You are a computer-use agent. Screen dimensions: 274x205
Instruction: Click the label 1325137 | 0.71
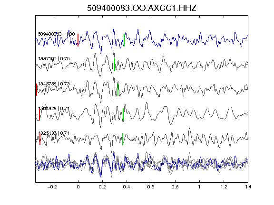coord(54,133)
